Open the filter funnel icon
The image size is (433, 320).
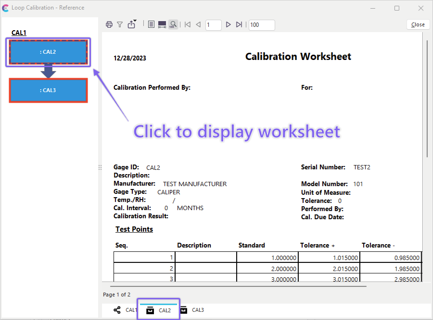(x=120, y=24)
